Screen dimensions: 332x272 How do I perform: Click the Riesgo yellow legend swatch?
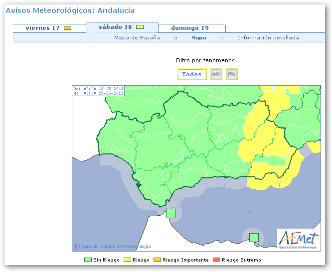tap(128, 260)
